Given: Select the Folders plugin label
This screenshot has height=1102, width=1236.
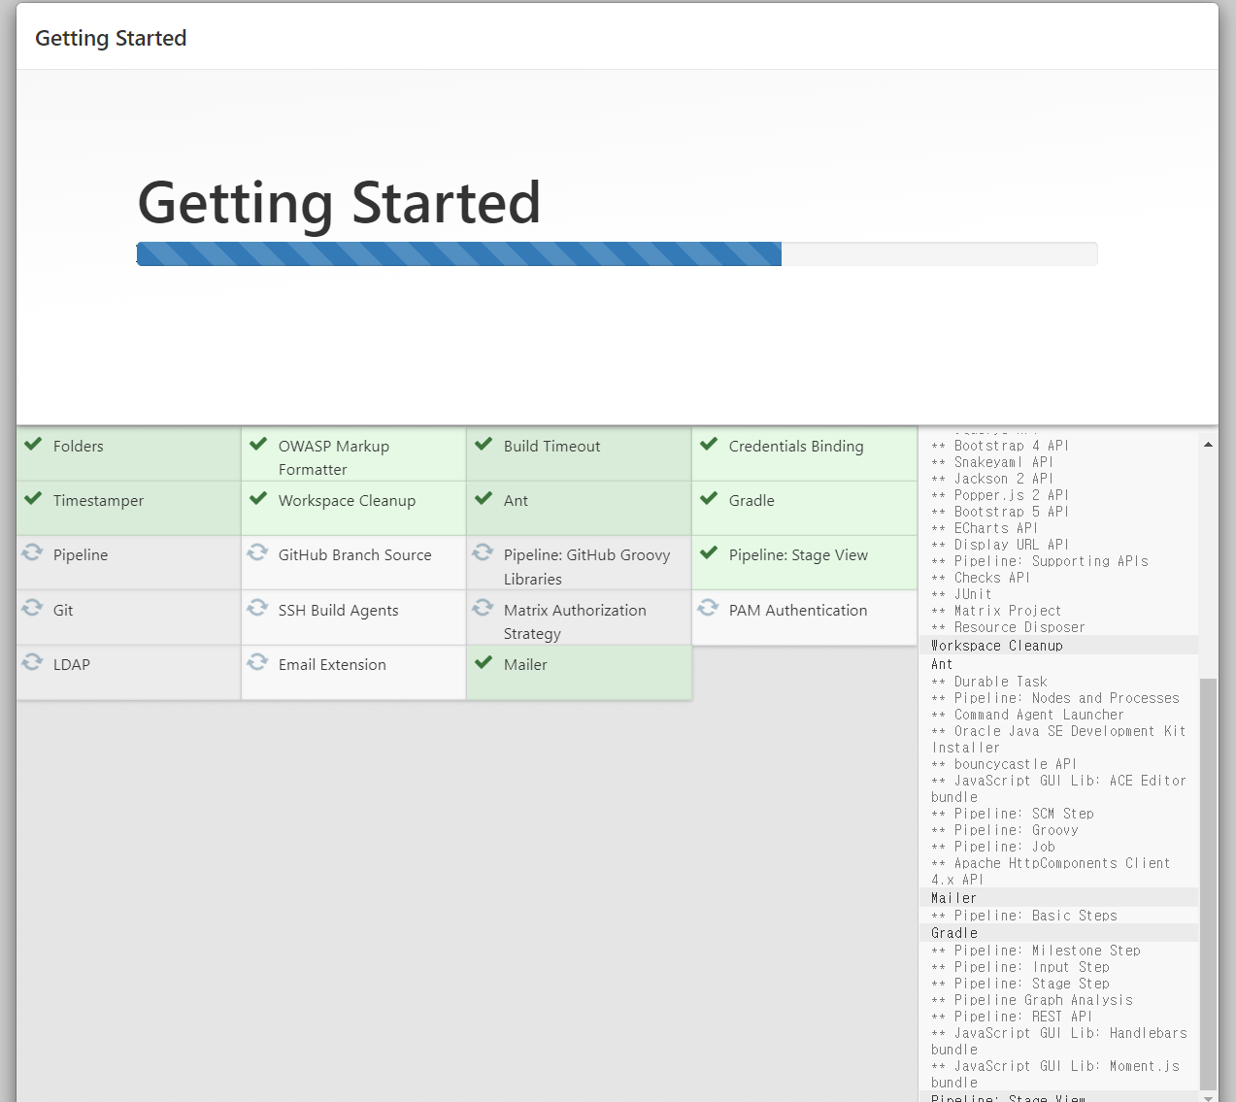Looking at the screenshot, I should (x=79, y=447).
